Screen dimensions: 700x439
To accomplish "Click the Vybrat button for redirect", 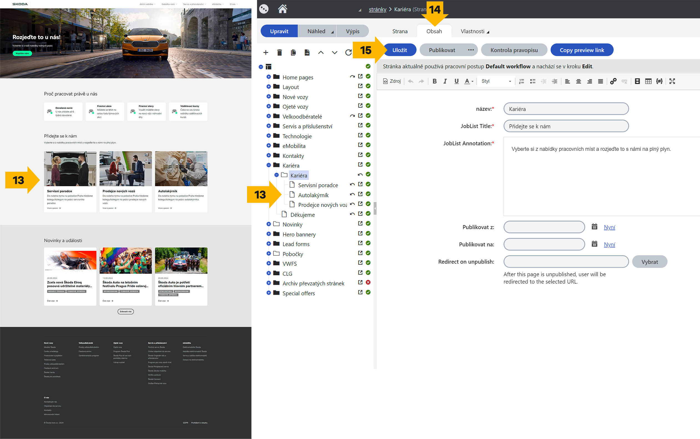I will tap(649, 262).
